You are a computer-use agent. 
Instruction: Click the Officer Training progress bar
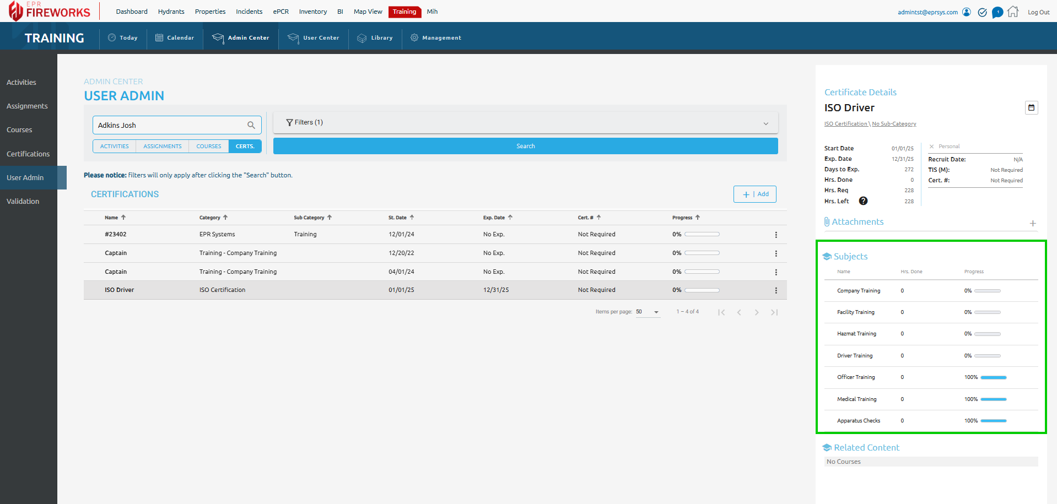click(x=993, y=377)
